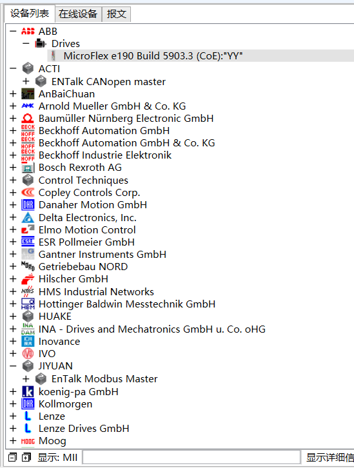Expand the Lenze Drives GmbH node
The width and height of the screenshot is (354, 468).
coord(13,428)
